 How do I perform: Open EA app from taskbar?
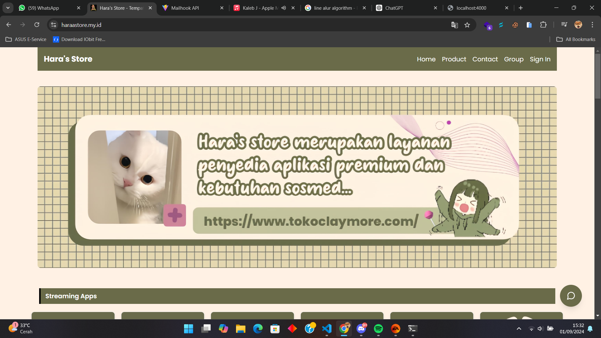click(x=396, y=329)
